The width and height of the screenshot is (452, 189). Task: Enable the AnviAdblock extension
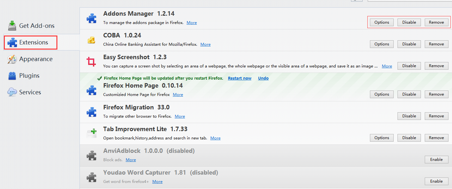pos(436,159)
